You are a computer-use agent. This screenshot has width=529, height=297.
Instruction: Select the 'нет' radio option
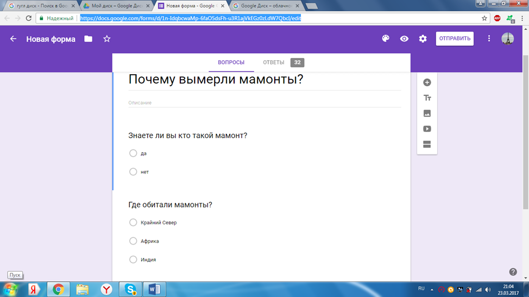(133, 172)
